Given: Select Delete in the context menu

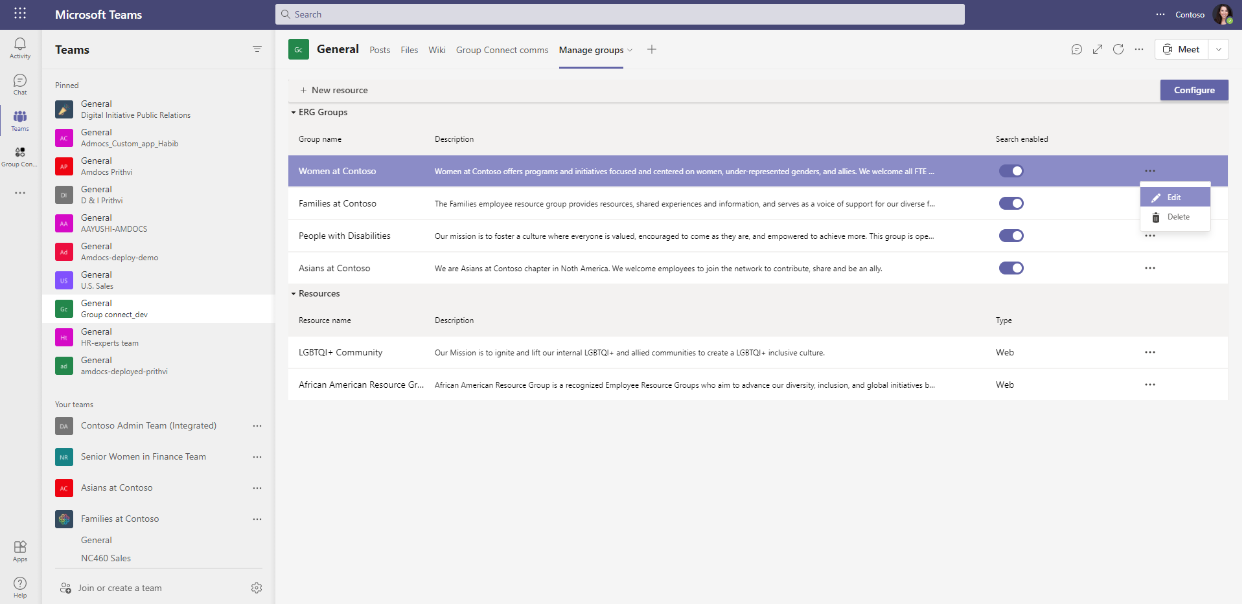Looking at the screenshot, I should pyautogui.click(x=1175, y=217).
